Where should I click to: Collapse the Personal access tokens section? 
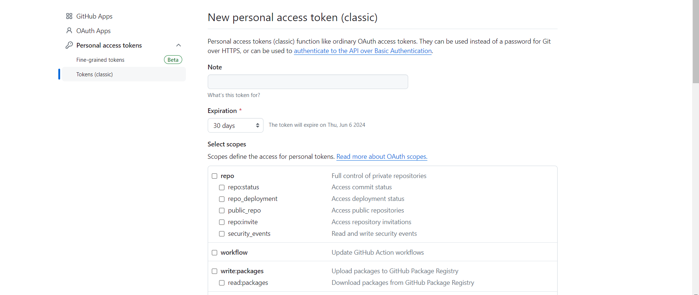pyautogui.click(x=179, y=45)
